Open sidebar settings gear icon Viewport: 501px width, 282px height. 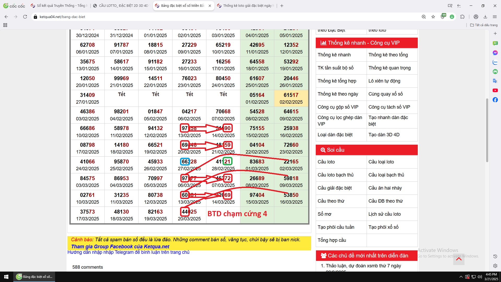click(495, 266)
